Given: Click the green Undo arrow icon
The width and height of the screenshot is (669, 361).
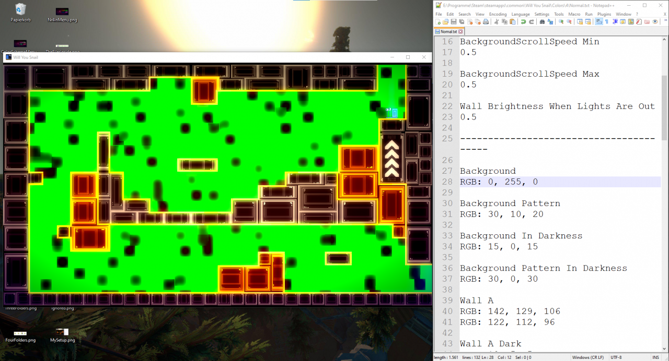Looking at the screenshot, I should coord(523,22).
